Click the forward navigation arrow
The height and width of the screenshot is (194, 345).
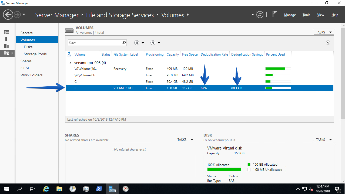17,15
